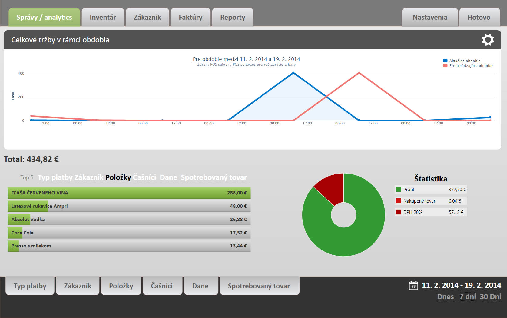Choose the Dnes period shortcut

pyautogui.click(x=446, y=297)
